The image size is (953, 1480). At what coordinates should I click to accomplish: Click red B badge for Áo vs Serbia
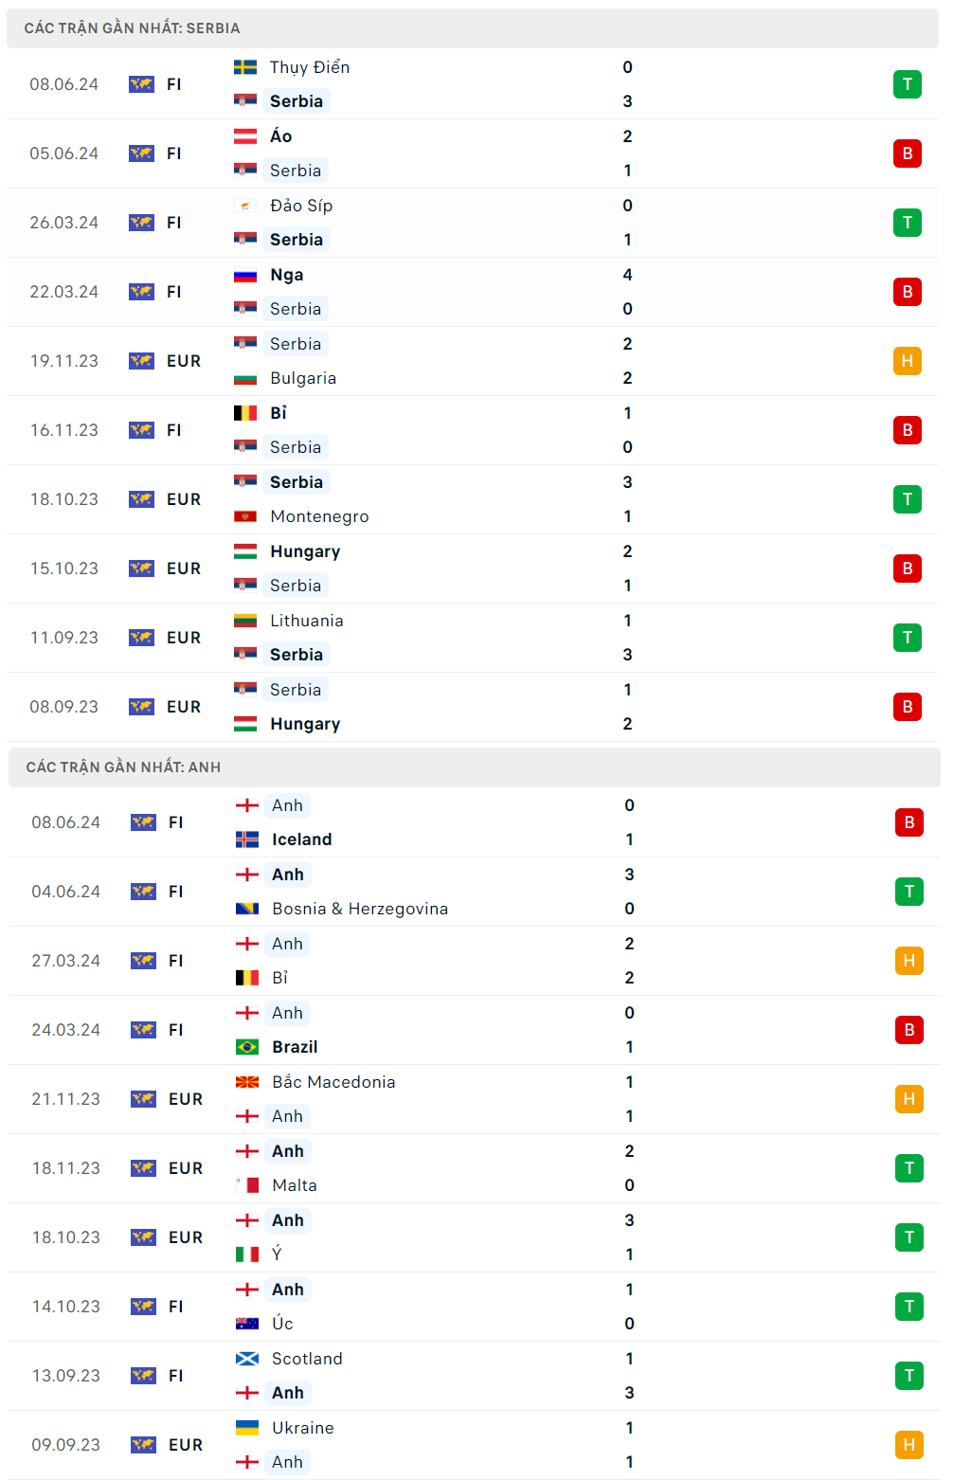coord(908,153)
